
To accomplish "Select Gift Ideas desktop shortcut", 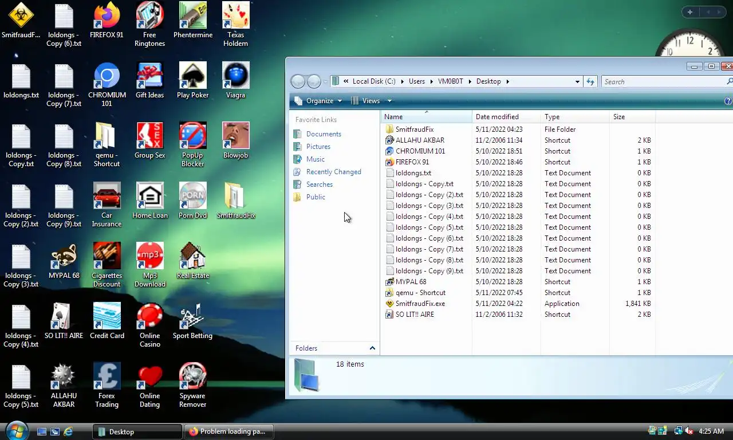I will tap(149, 81).
